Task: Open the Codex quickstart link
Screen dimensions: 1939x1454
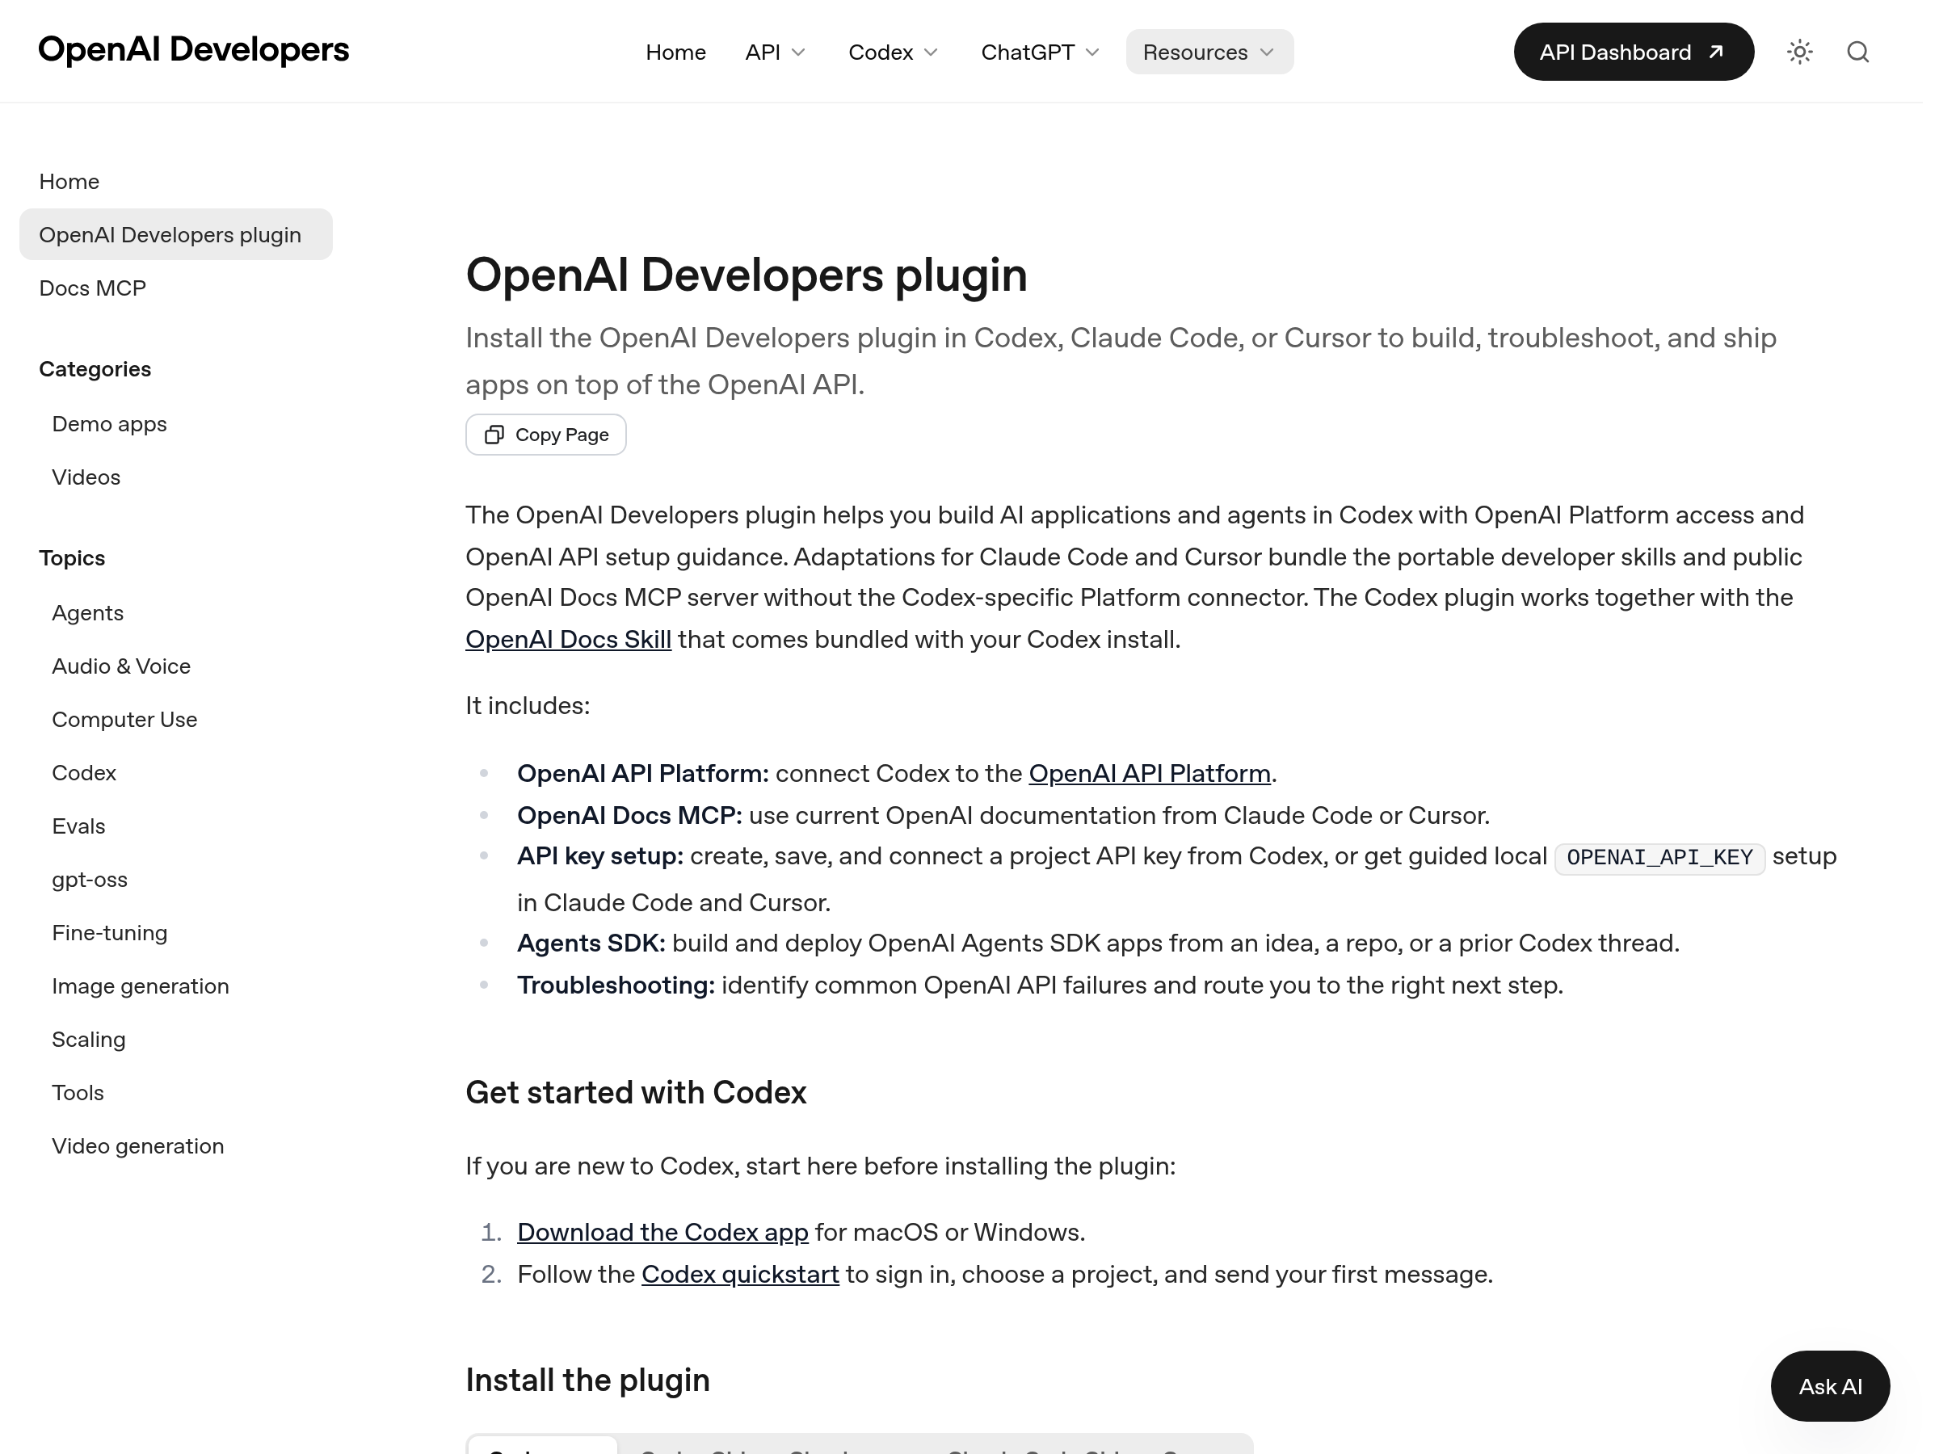Action: point(740,1275)
